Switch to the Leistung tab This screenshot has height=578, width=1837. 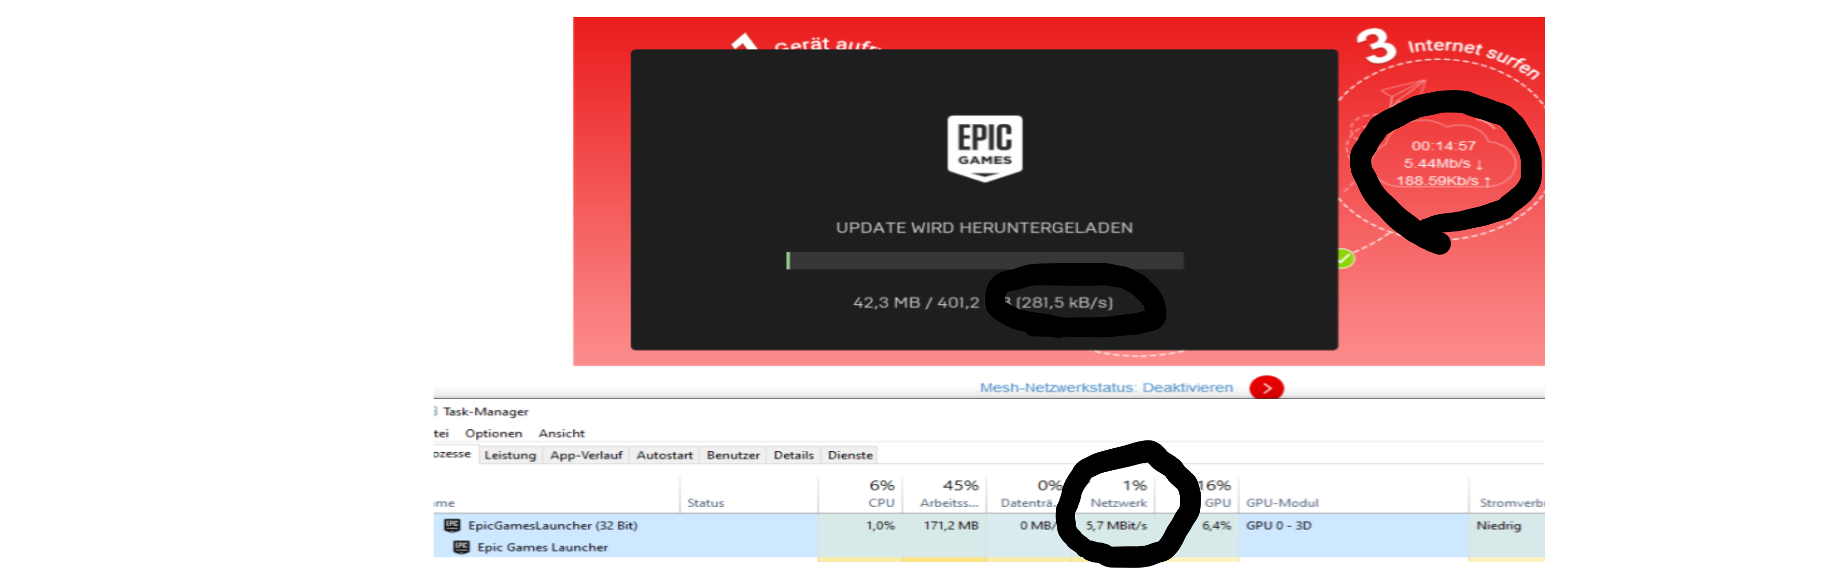click(509, 456)
